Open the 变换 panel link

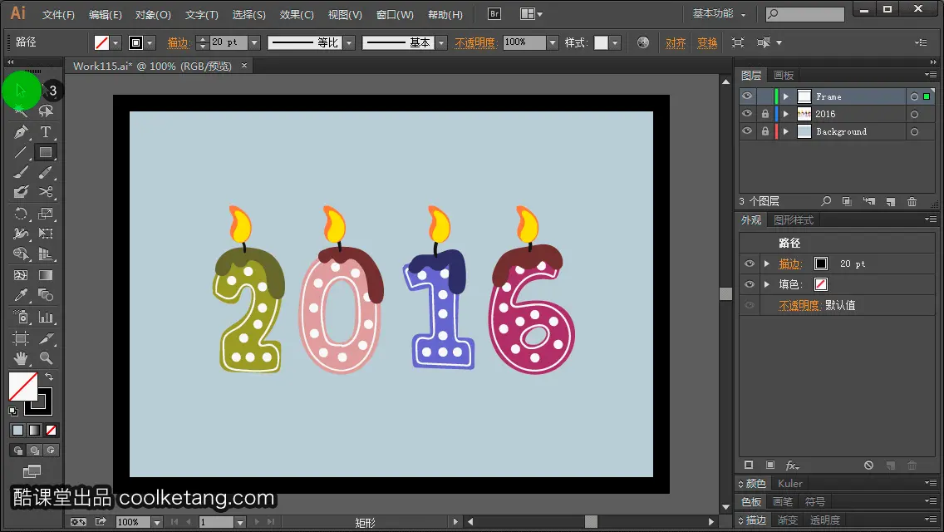707,42
